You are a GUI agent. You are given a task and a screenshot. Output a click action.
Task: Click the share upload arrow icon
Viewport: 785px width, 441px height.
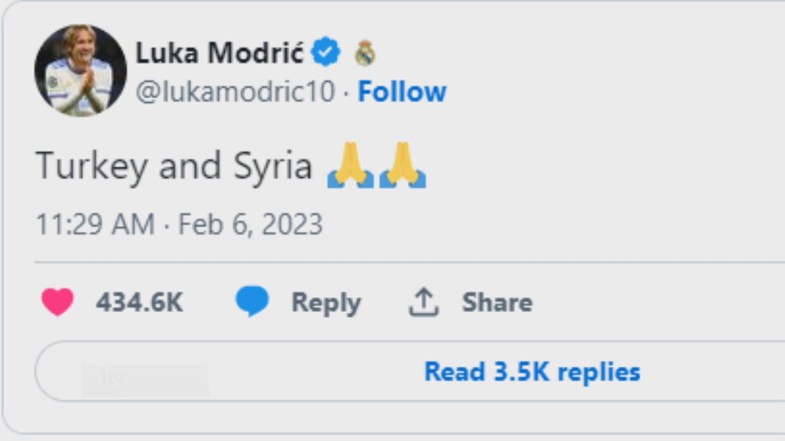423,302
